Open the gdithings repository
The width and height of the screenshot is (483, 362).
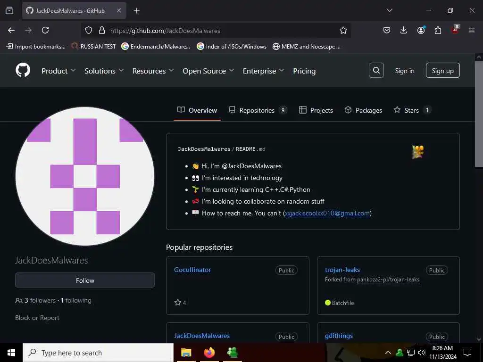click(x=339, y=336)
